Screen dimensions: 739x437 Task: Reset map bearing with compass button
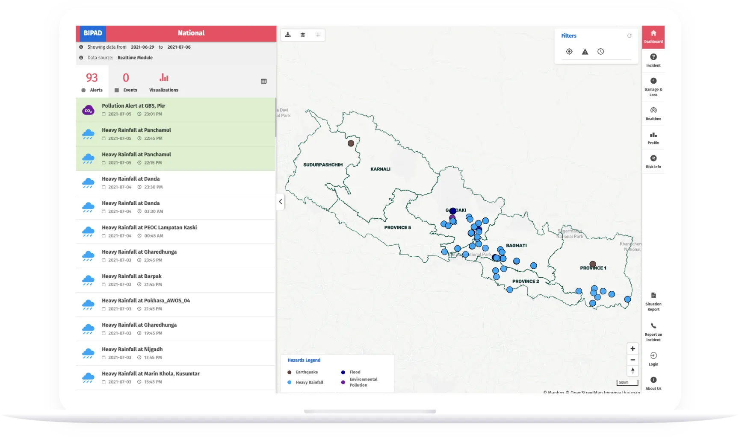[633, 371]
